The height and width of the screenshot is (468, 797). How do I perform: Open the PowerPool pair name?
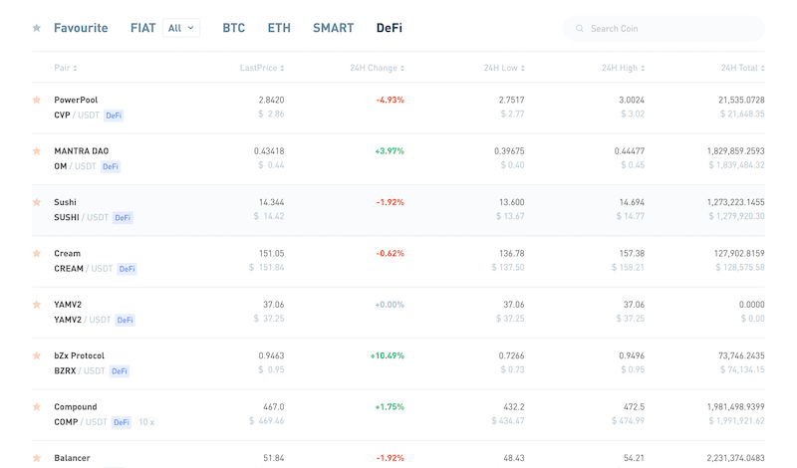pos(76,101)
